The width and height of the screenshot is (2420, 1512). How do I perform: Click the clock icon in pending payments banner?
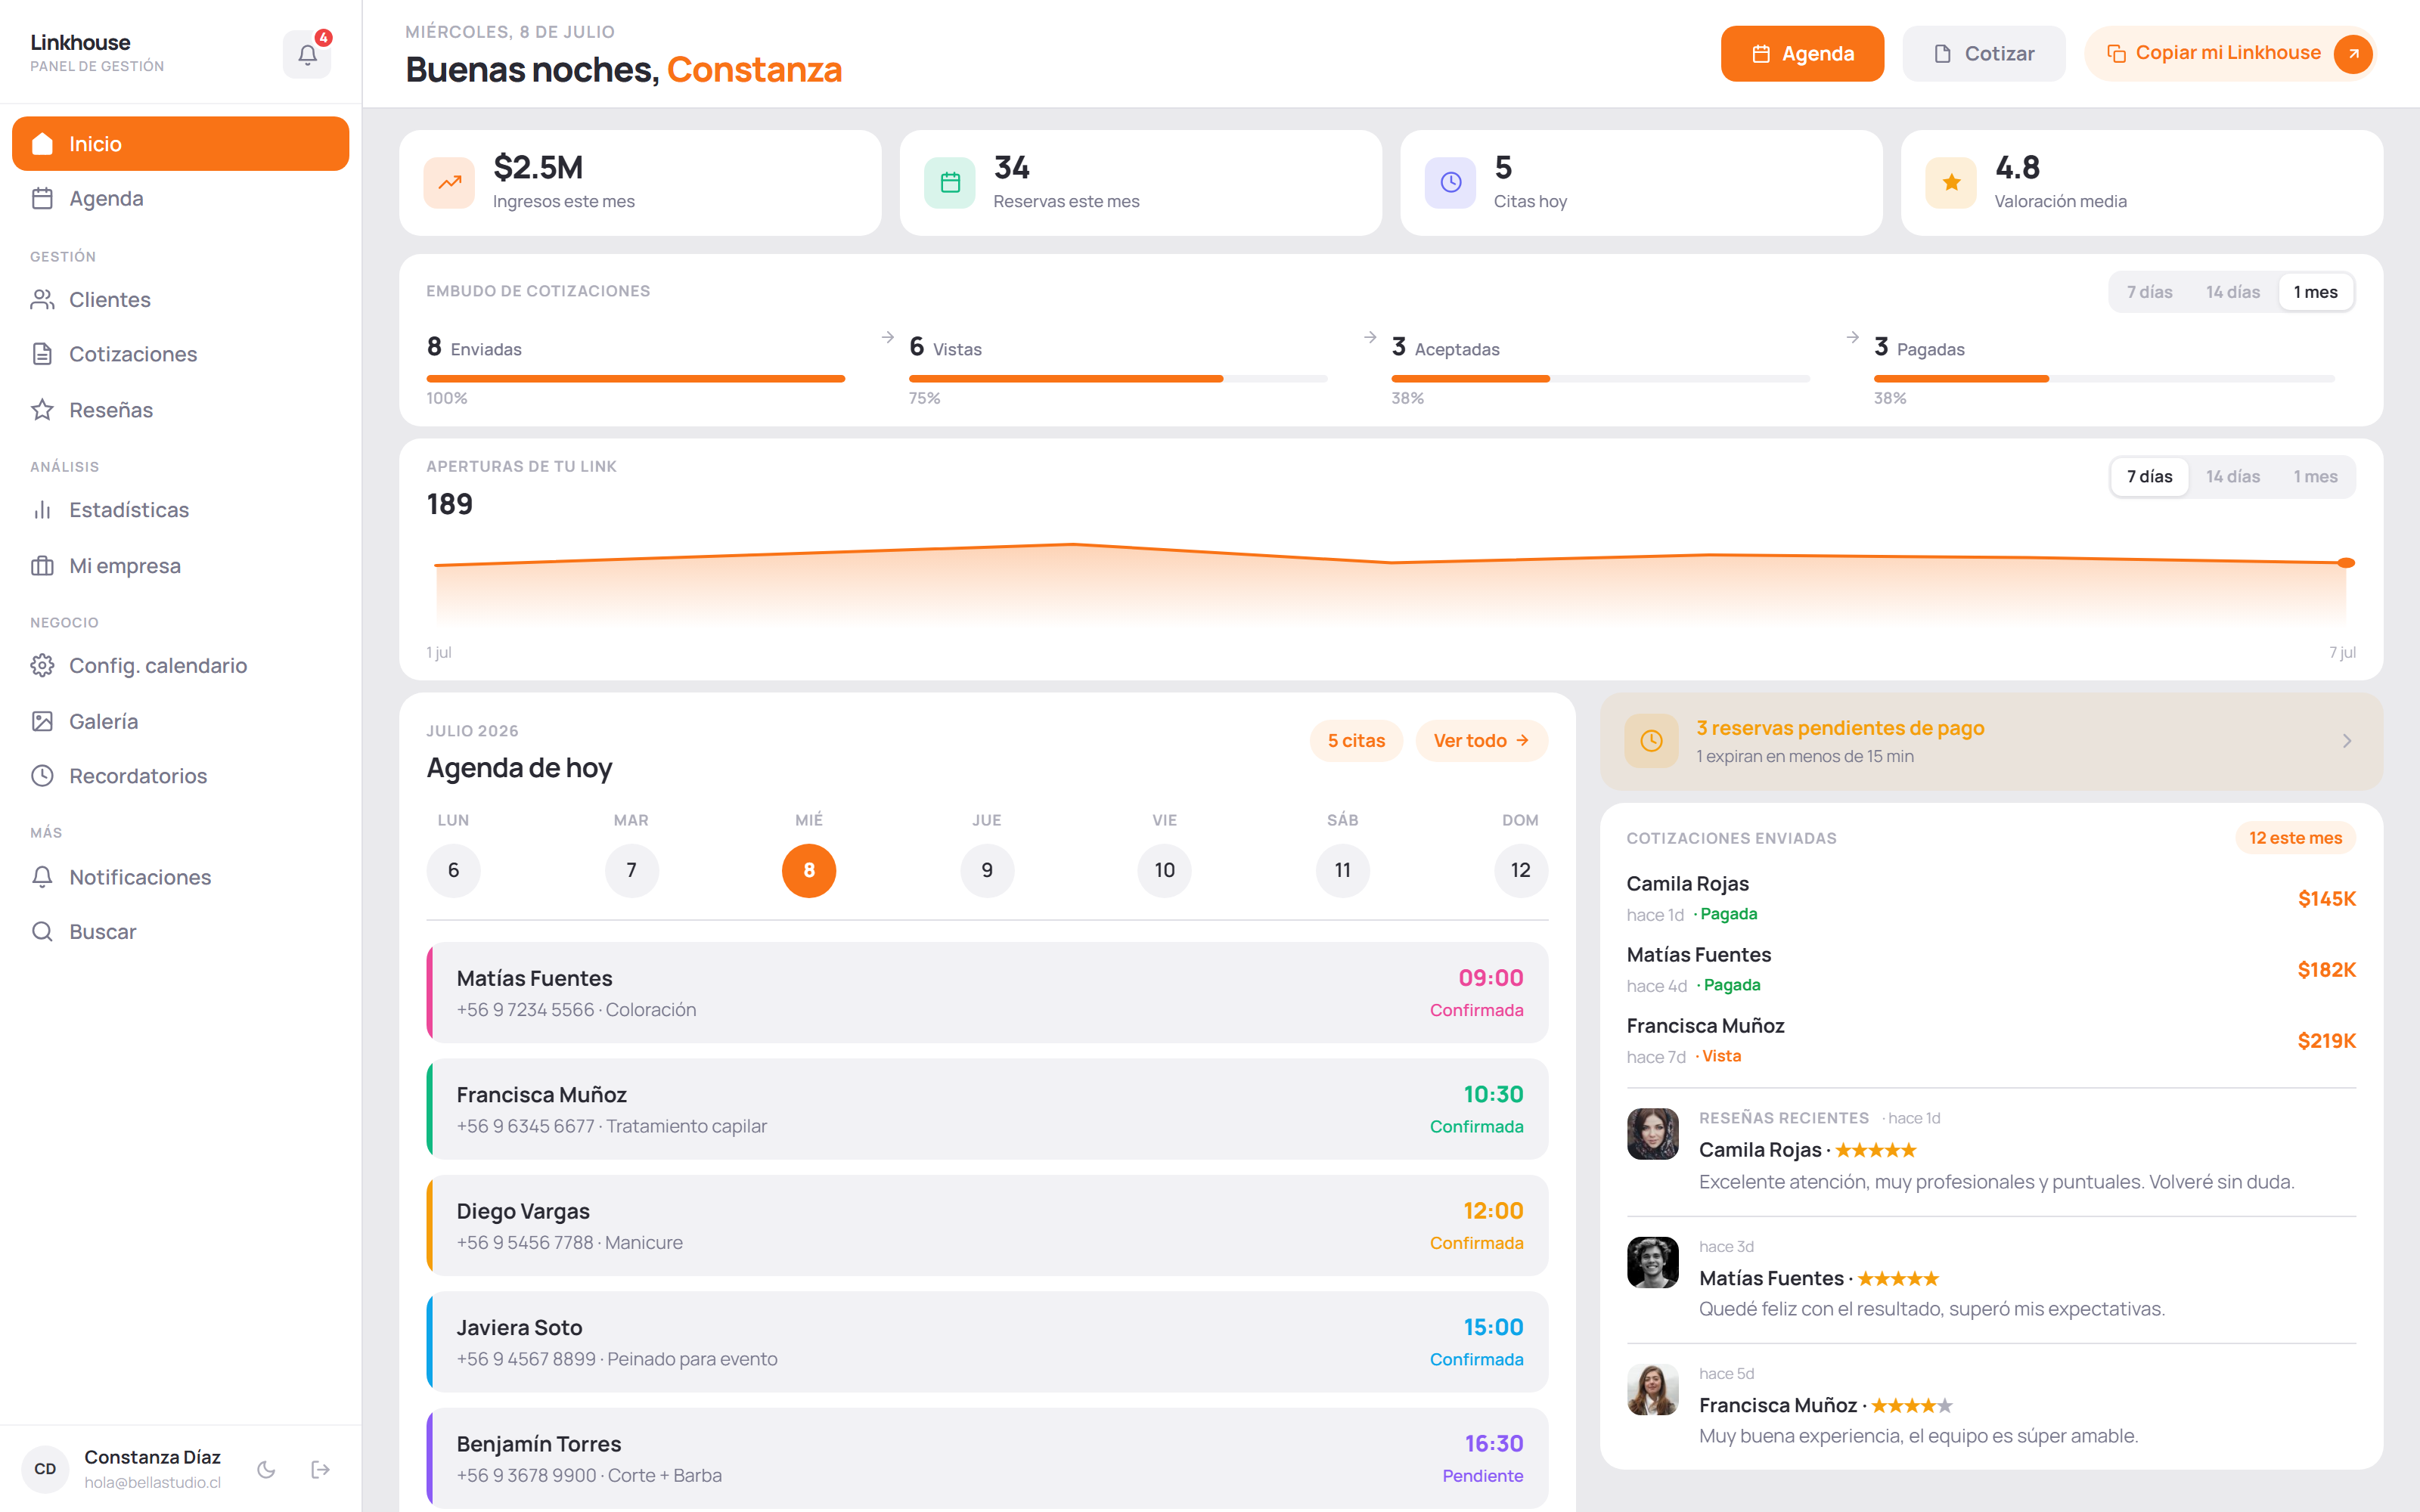click(1651, 741)
